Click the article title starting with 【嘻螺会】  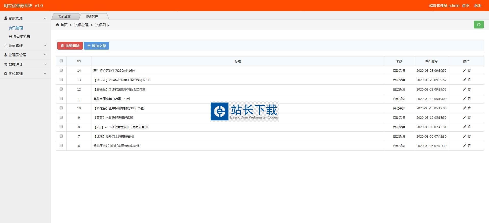tap(118, 108)
